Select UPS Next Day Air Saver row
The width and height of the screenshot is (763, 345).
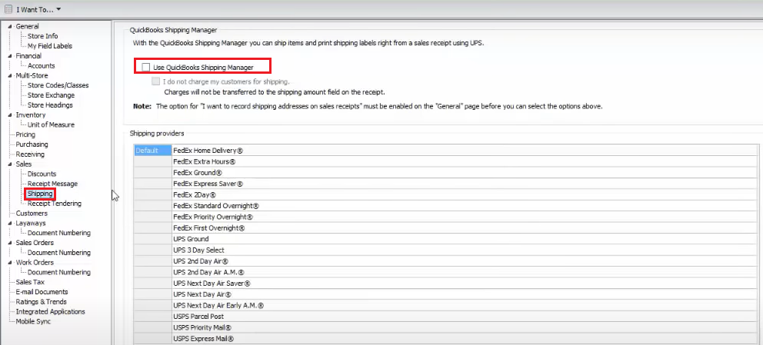pyautogui.click(x=465, y=284)
